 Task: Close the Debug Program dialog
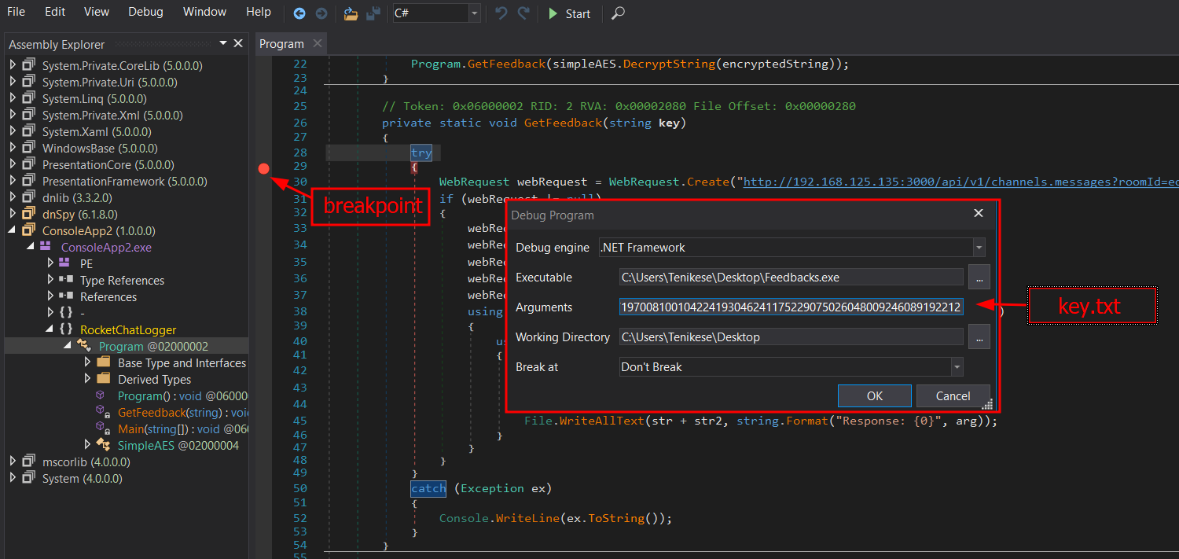pos(979,213)
